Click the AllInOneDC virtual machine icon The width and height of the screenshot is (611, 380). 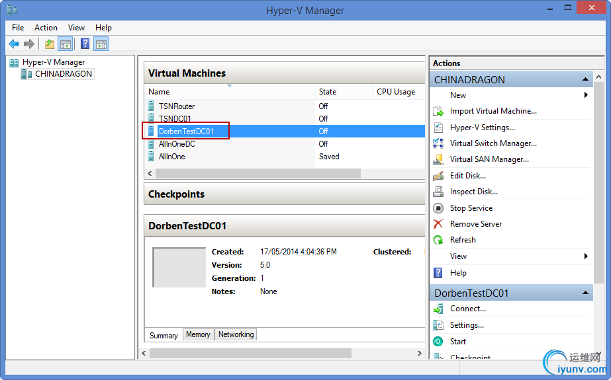[x=151, y=144]
